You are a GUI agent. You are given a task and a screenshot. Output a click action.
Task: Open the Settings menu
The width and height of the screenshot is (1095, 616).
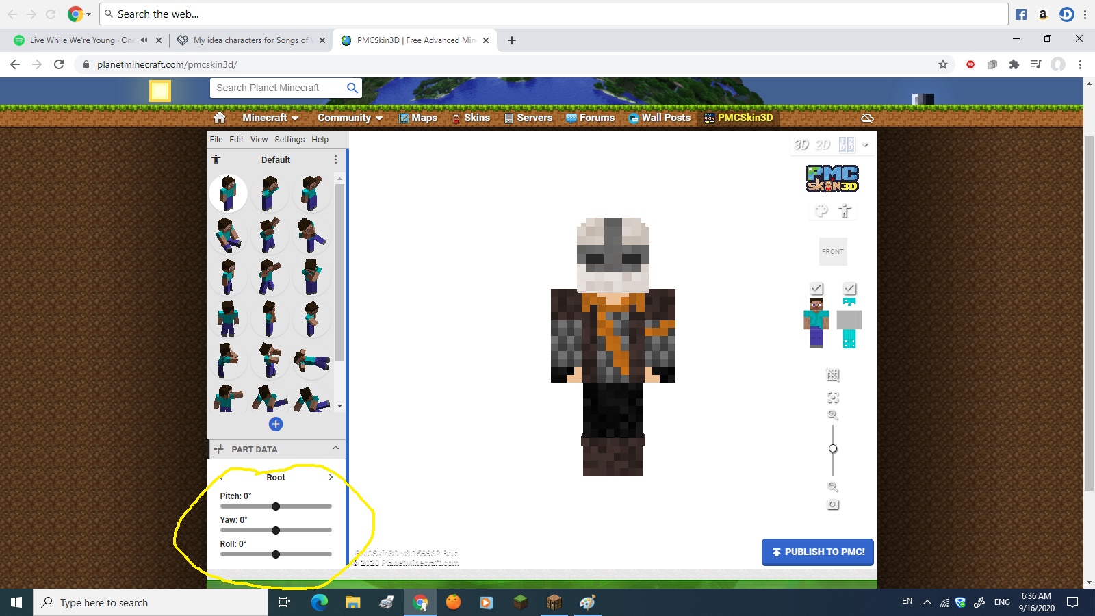[x=289, y=139]
